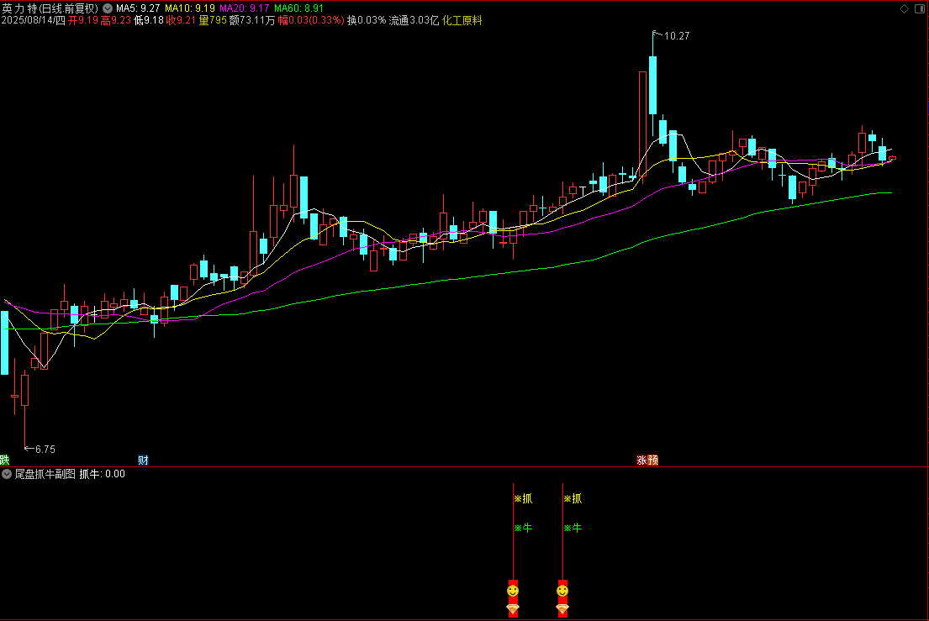Click the change value 幅0.03(0.33%)
The height and width of the screenshot is (621, 929).
(x=311, y=20)
